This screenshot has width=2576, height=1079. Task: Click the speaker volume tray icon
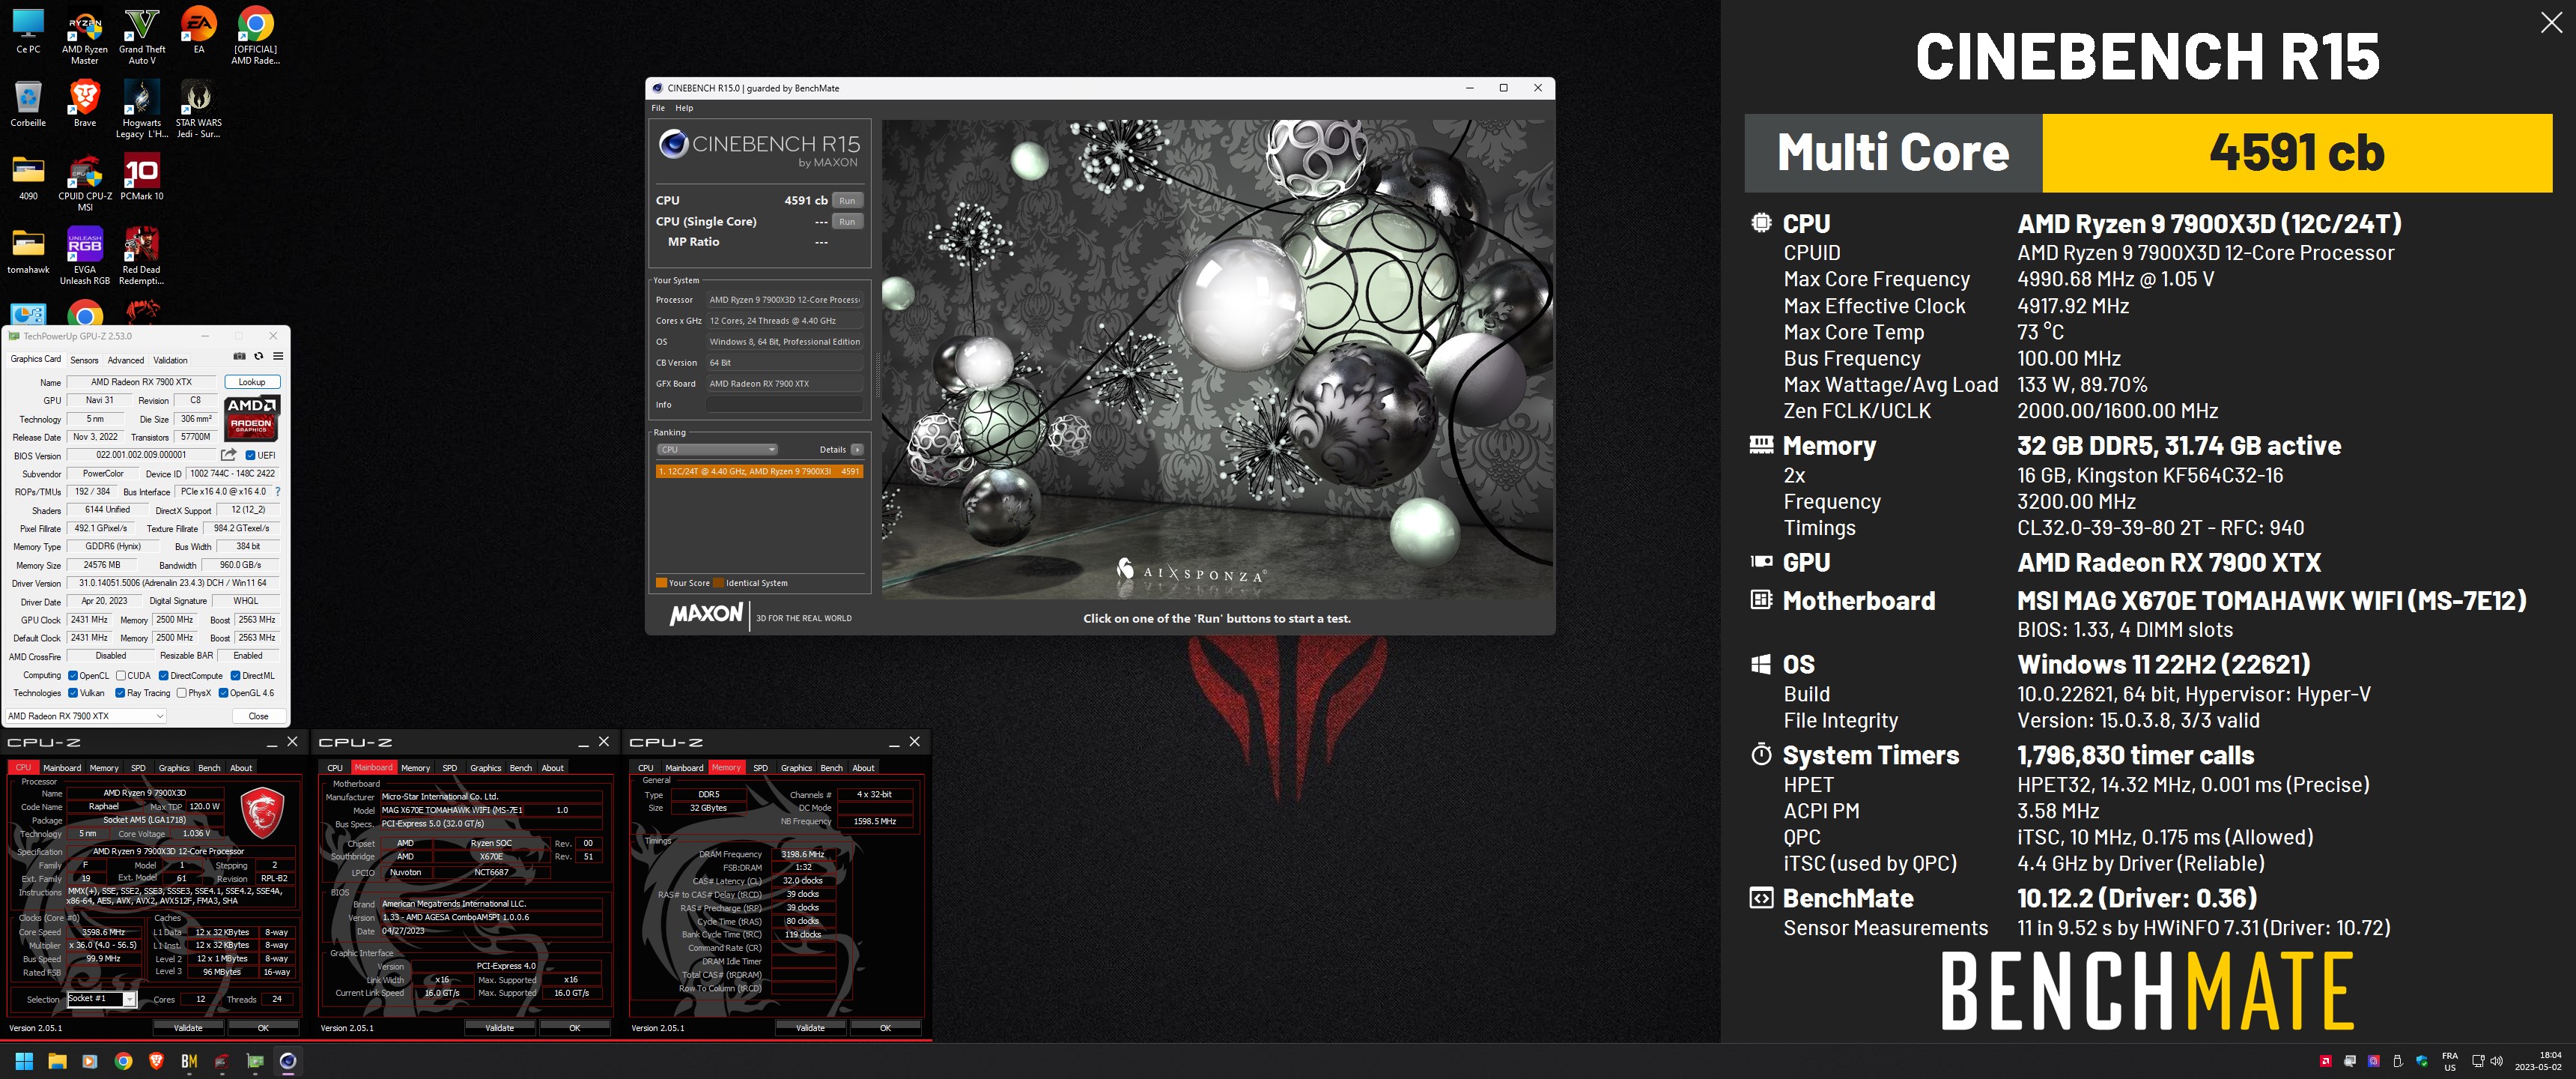(2496, 1061)
